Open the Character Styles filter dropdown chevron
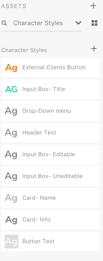Viewport: 103px width, 261px height. pyautogui.click(x=78, y=23)
